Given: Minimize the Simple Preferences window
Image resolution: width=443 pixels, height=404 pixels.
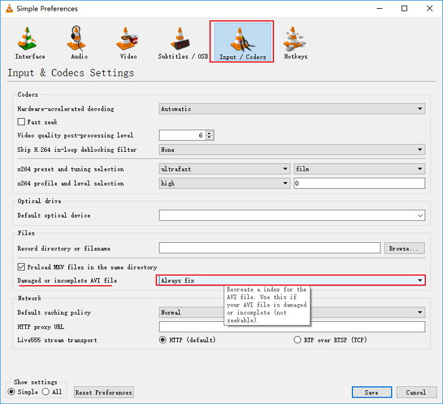Looking at the screenshot, I should pyautogui.click(x=380, y=8).
